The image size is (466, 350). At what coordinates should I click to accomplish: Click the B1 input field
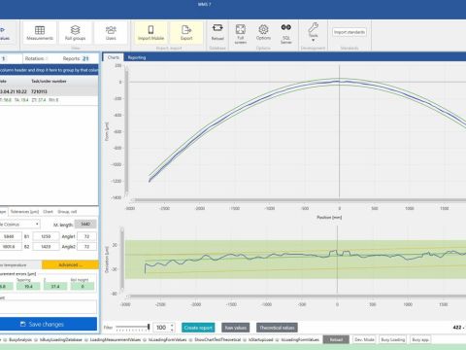pos(46,236)
